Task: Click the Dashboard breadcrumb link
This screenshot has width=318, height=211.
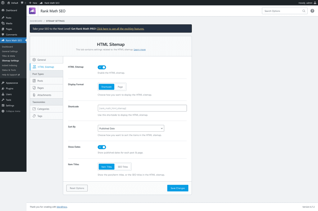Action: click(x=36, y=21)
